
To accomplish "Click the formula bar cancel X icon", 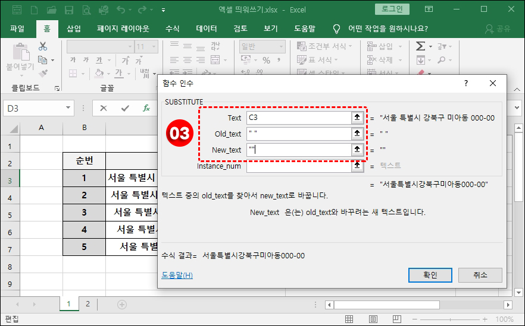I will [x=104, y=108].
